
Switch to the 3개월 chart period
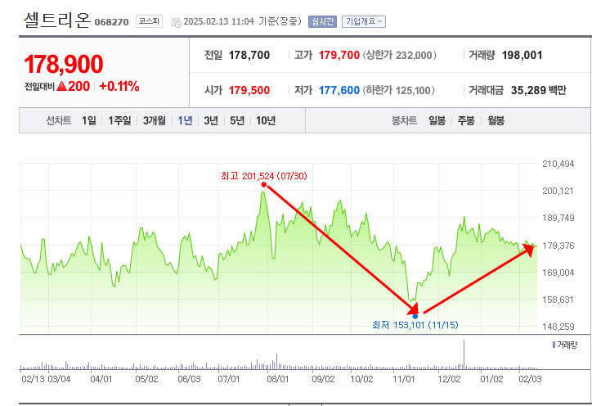click(154, 120)
